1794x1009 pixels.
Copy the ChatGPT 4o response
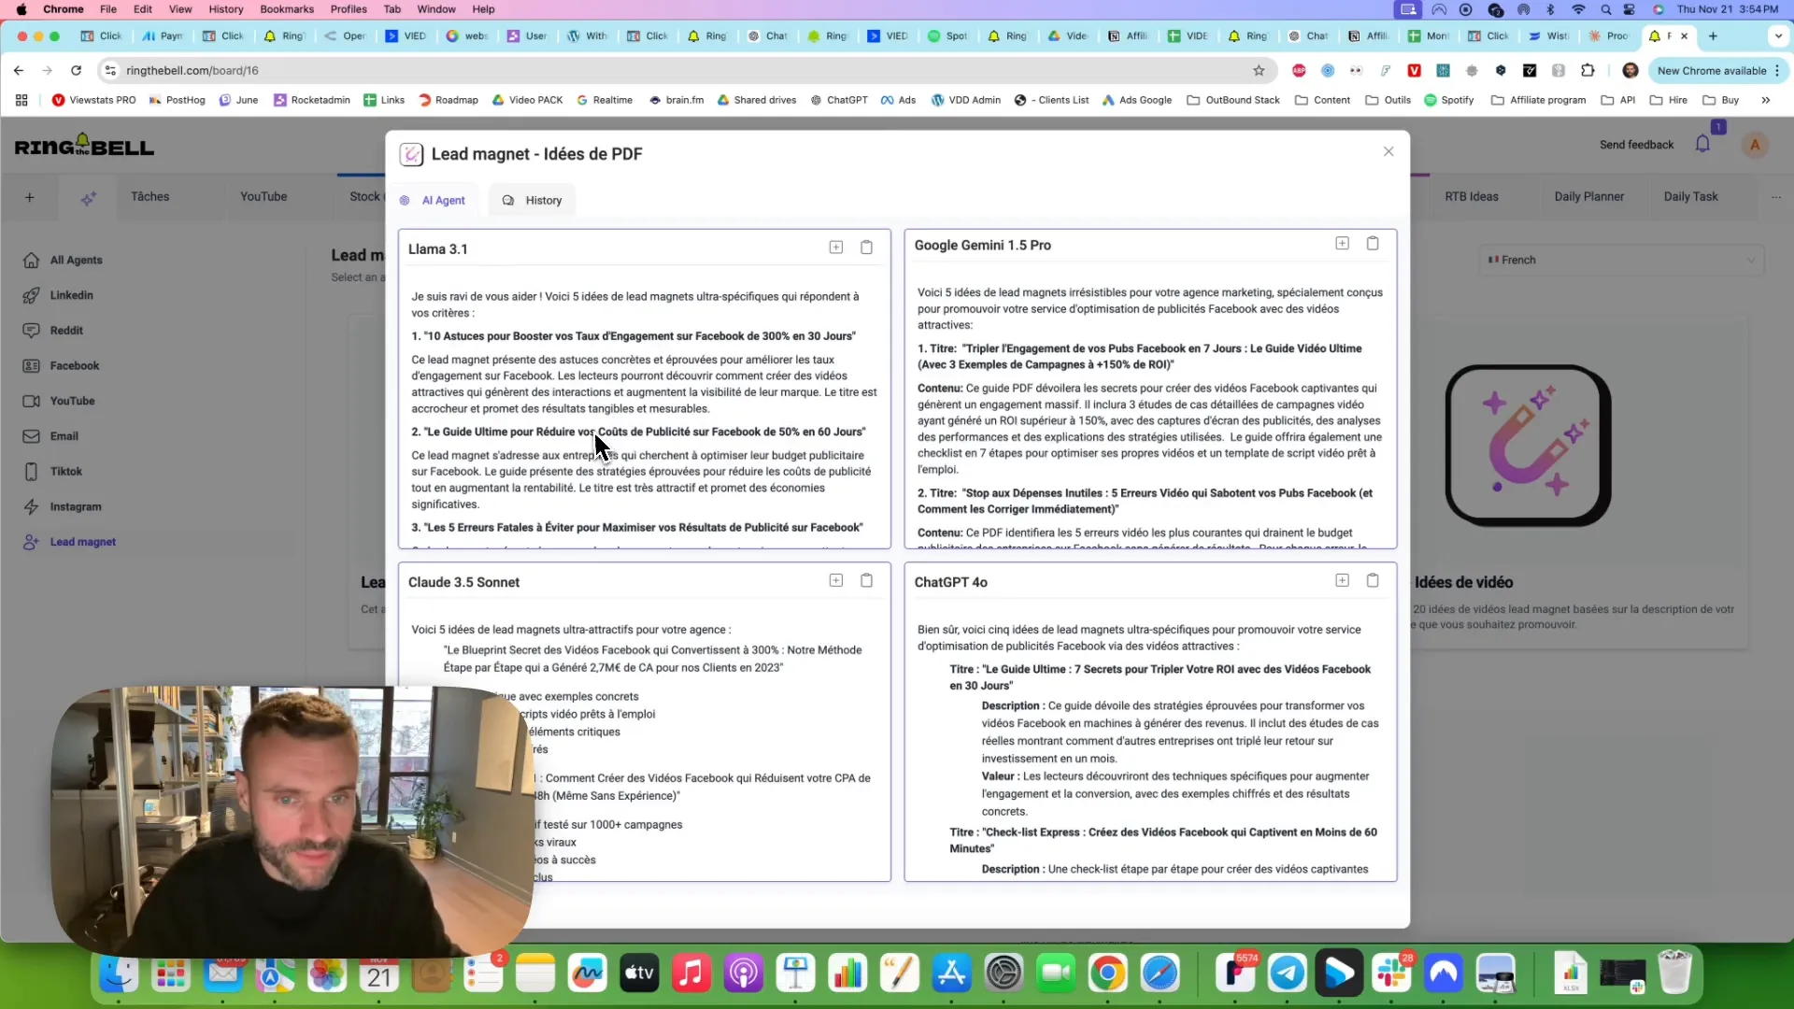click(1373, 581)
